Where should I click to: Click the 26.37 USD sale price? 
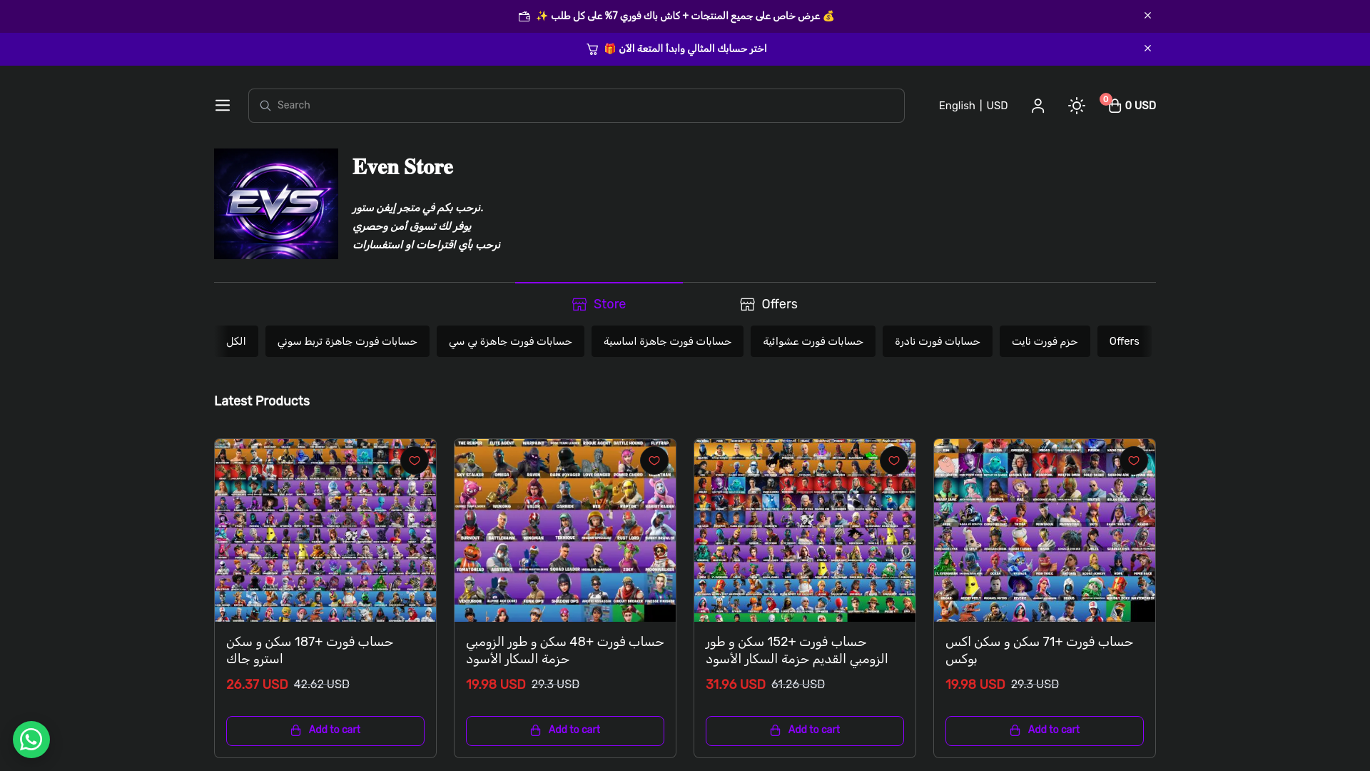[257, 685]
